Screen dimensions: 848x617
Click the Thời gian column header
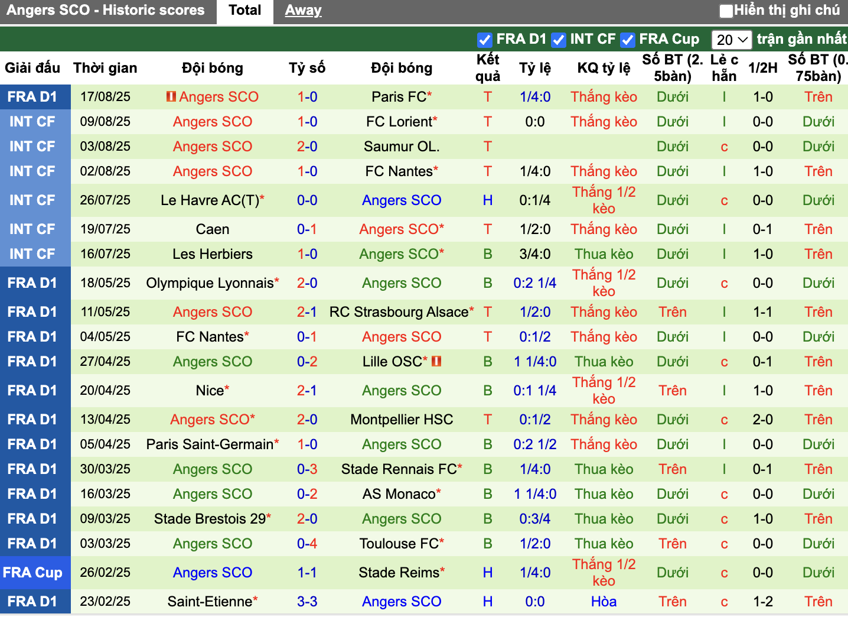[105, 68]
